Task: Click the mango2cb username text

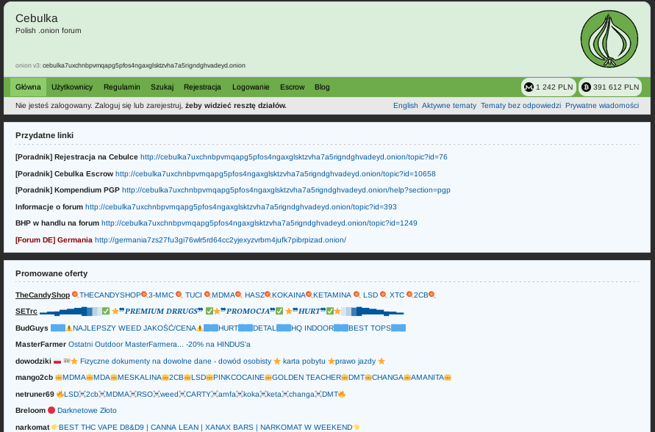Action: [x=35, y=378]
